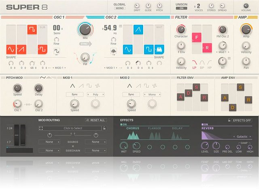Screen dimensions: 259x189
Task: Open upper-left None source dropdown
Action: pos(49,142)
